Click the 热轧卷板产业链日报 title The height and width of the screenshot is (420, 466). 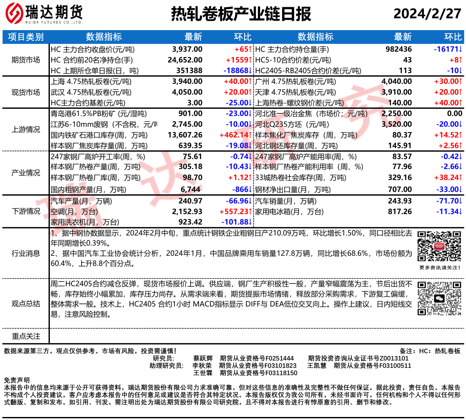(241, 14)
